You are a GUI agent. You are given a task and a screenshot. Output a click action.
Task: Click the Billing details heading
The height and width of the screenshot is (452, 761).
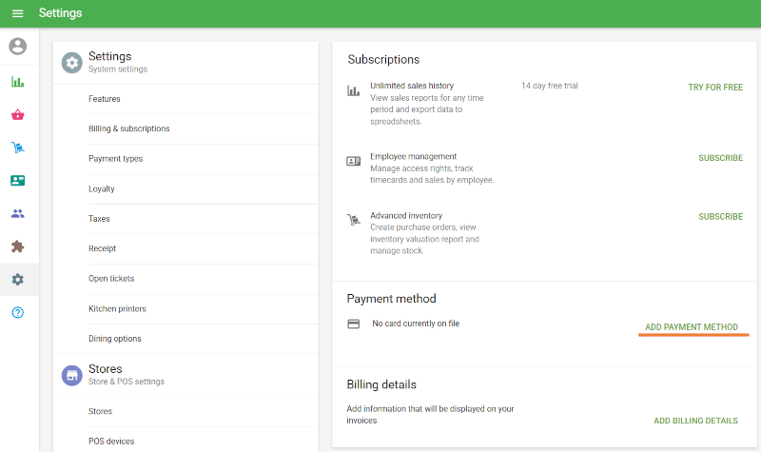[381, 384]
